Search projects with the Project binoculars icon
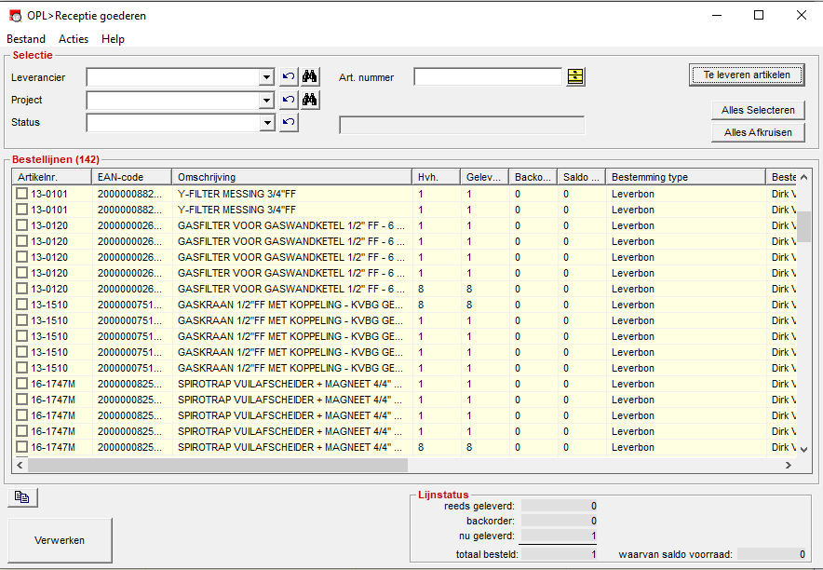 [x=310, y=100]
